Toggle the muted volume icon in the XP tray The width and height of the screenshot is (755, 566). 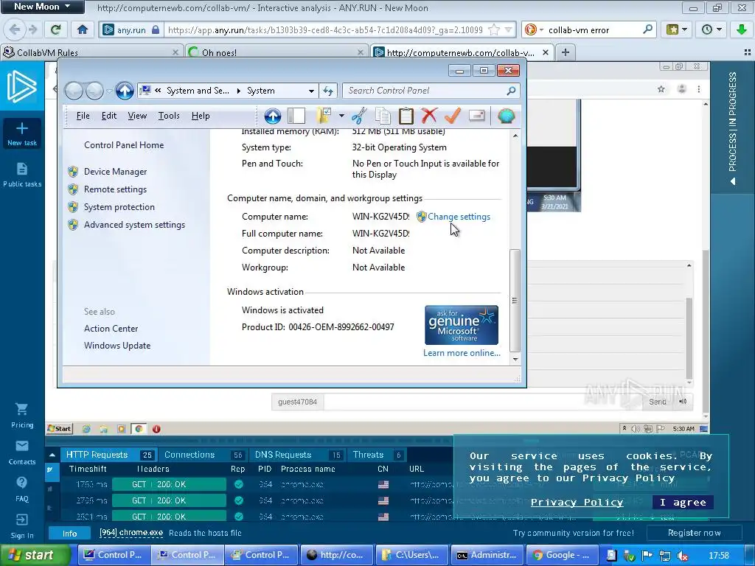click(x=682, y=556)
